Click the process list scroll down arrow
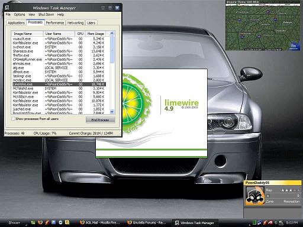303x227 pixels. [112, 112]
